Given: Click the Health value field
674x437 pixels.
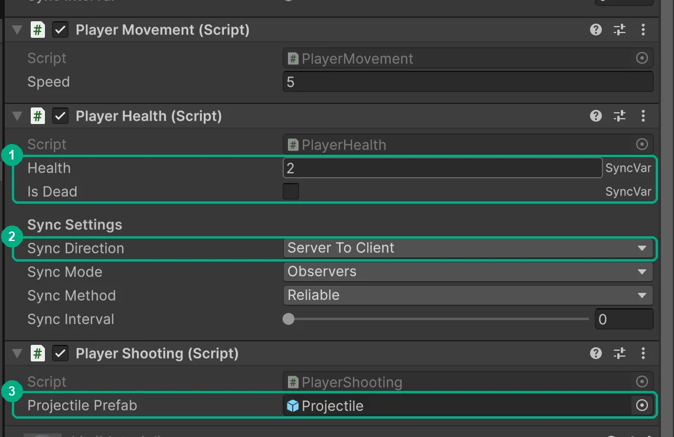Looking at the screenshot, I should 442,168.
